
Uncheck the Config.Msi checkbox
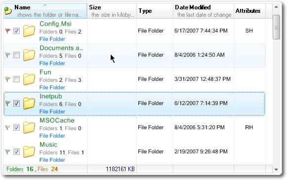pyautogui.click(x=16, y=31)
